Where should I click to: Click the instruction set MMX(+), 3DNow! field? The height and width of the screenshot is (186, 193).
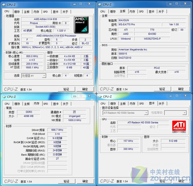pyautogui.click(x=56, y=47)
